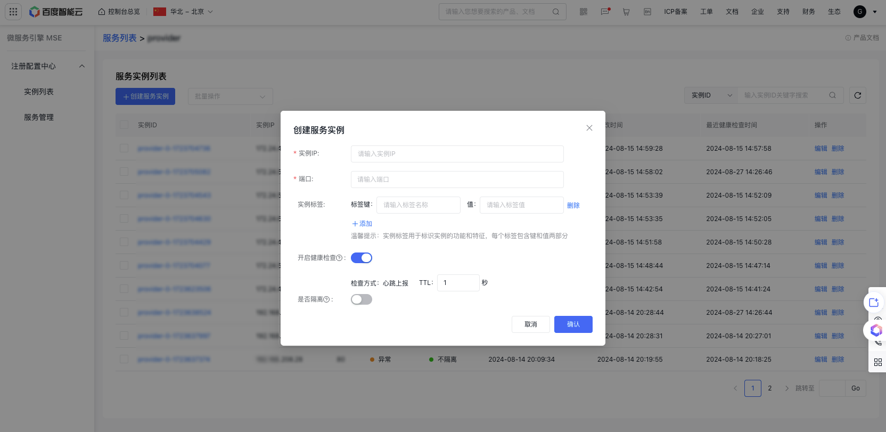The image size is (886, 432).
Task: Focus the 标签键 name input
Action: coord(419,205)
